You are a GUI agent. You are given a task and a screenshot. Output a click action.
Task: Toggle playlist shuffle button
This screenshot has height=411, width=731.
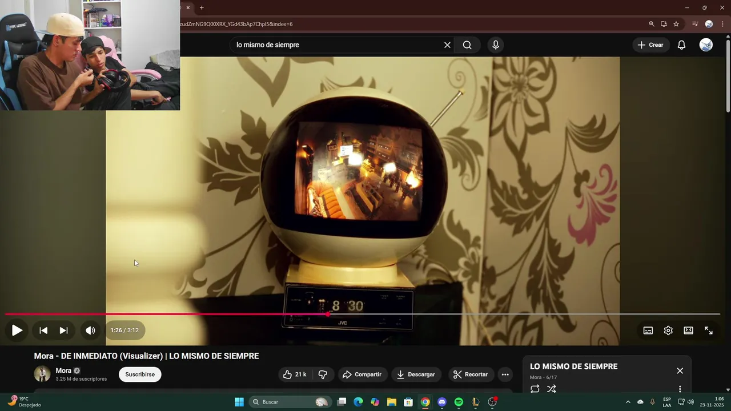(551, 389)
